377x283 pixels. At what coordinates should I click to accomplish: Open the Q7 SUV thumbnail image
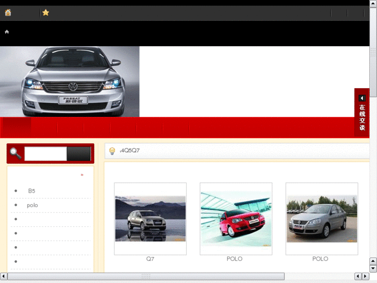(150, 219)
